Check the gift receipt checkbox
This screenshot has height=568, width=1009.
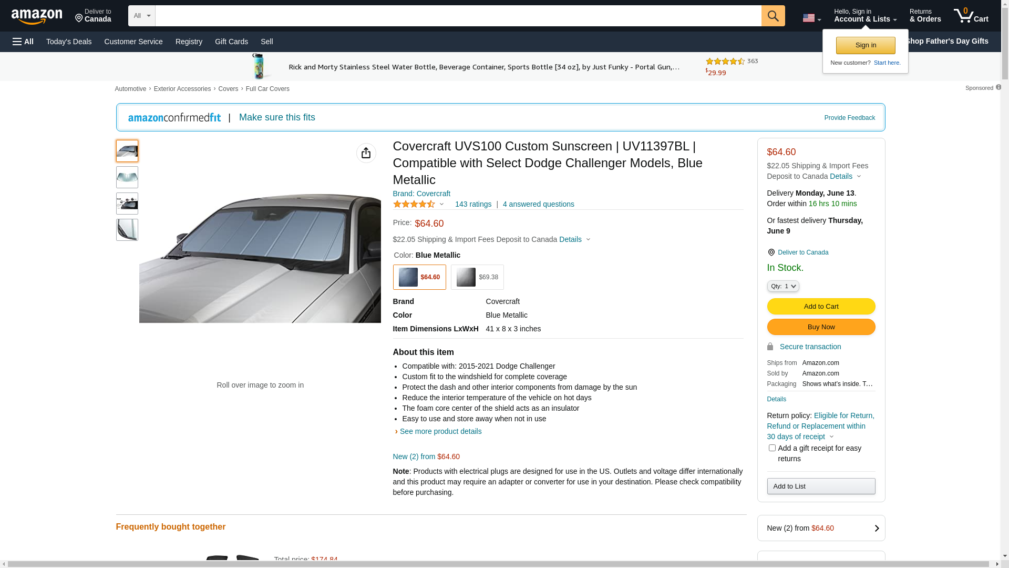click(771, 448)
